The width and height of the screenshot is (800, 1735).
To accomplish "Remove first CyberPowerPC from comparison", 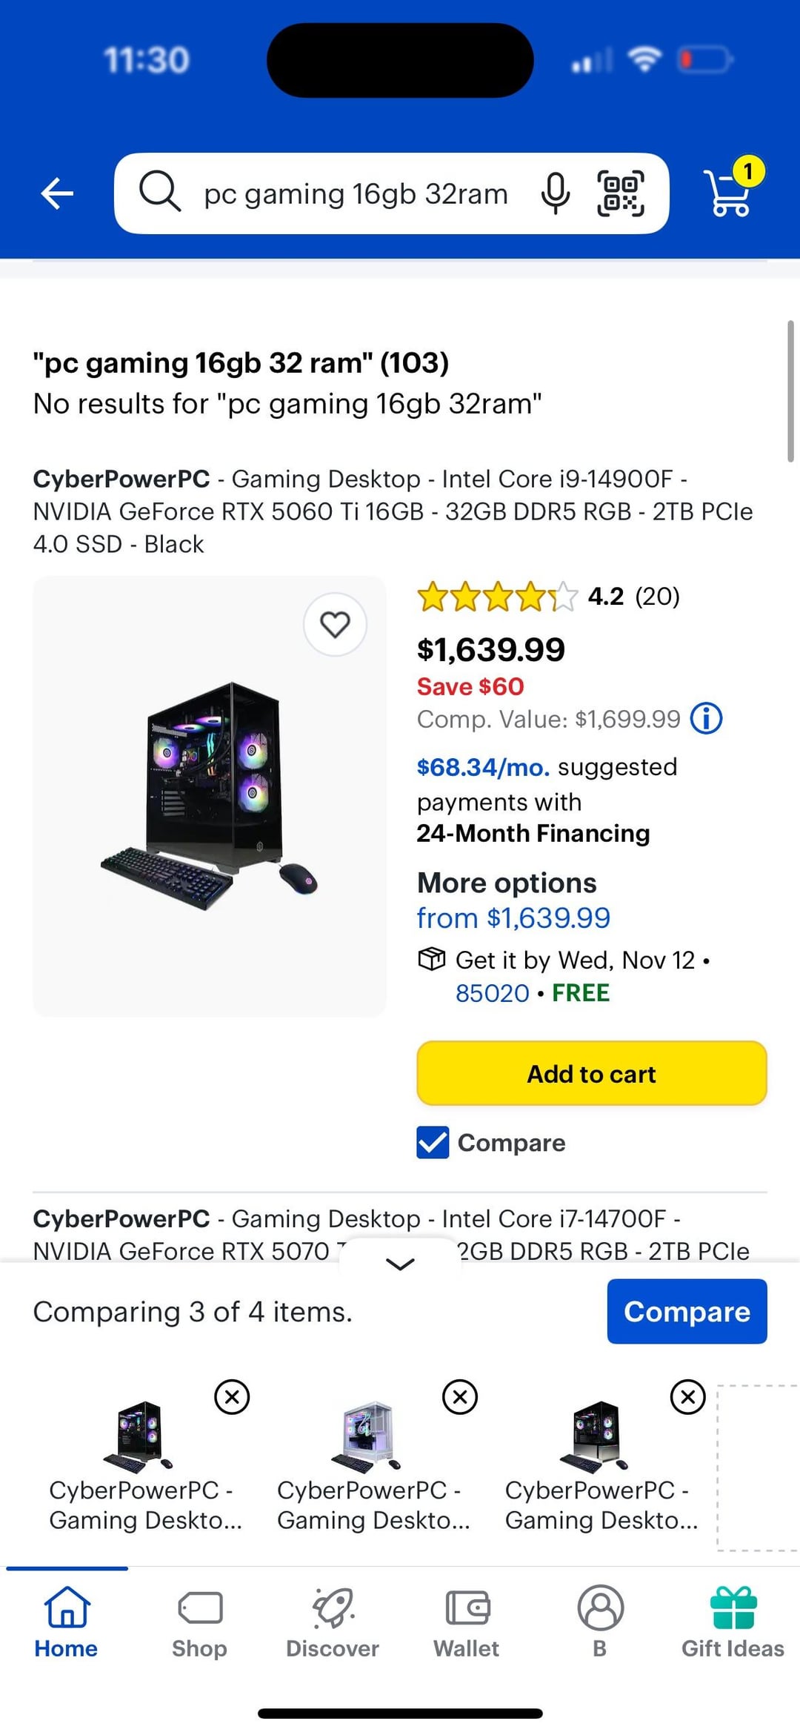I will pos(232,1397).
